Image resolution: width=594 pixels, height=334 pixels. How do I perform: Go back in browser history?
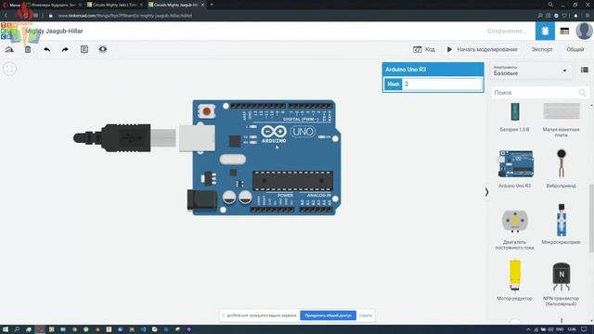point(6,16)
